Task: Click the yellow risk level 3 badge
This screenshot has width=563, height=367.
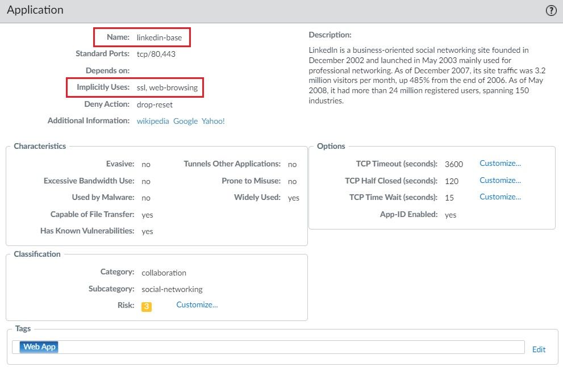Action: pyautogui.click(x=147, y=307)
